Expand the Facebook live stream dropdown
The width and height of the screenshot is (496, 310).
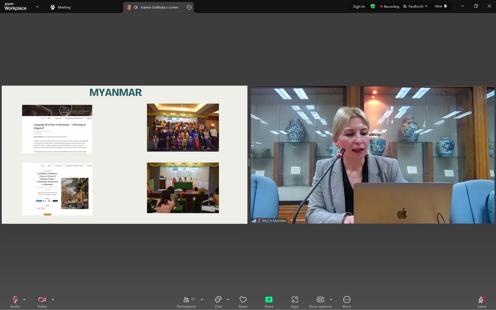(x=416, y=6)
